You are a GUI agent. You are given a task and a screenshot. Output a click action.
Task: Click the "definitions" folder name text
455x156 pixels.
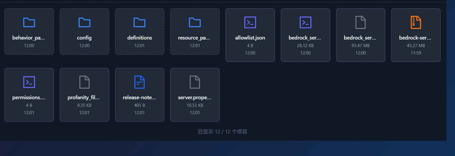(140, 38)
